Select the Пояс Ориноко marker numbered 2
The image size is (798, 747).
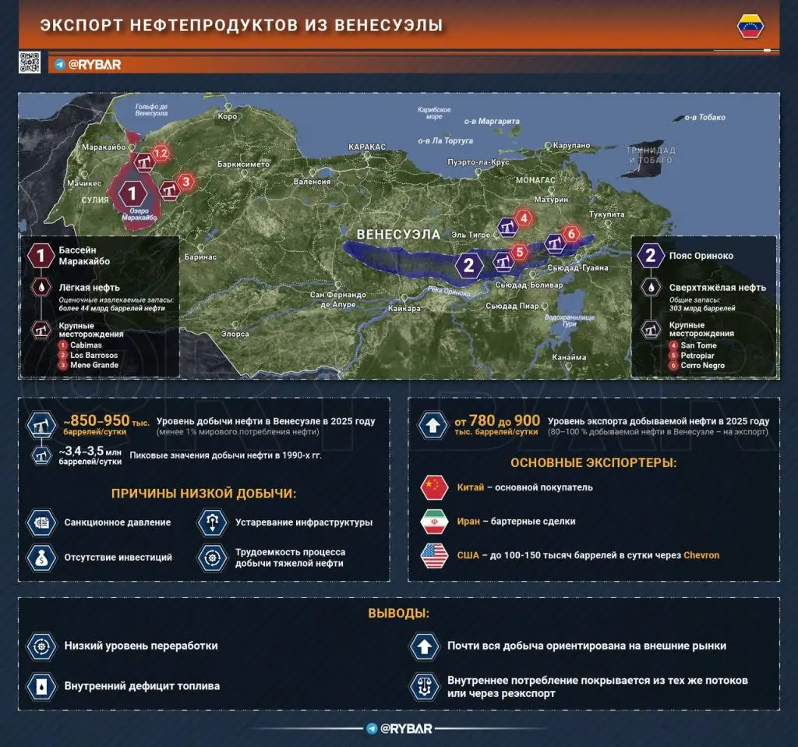click(x=468, y=265)
